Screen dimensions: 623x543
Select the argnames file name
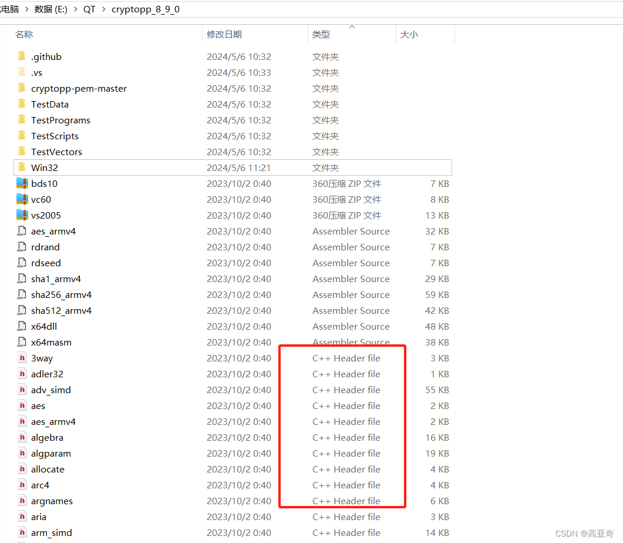pyautogui.click(x=52, y=501)
